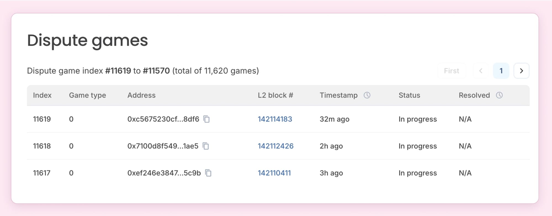Select the Game type column header
Screen dimensions: 552x216
87,95
